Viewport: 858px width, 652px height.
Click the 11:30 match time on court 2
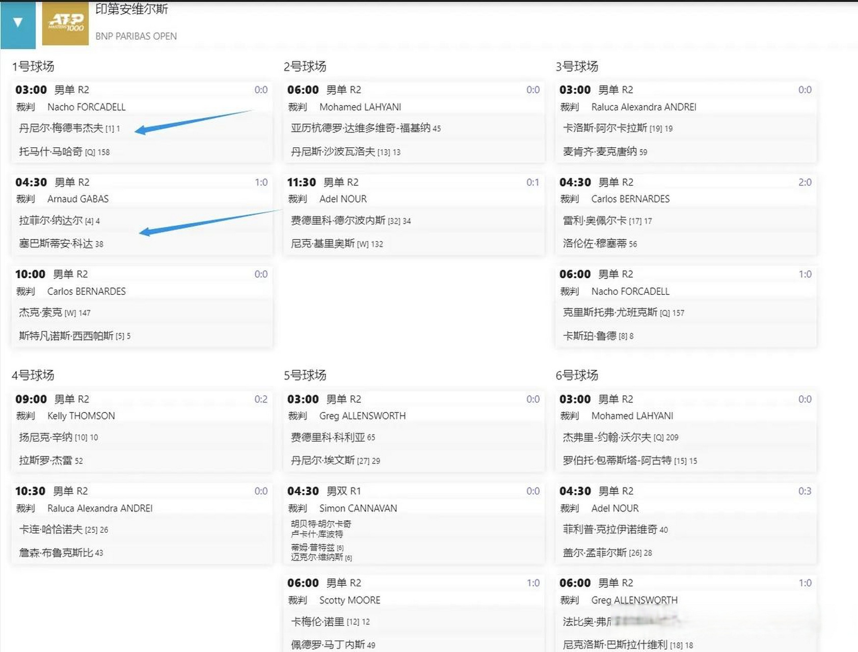(302, 182)
